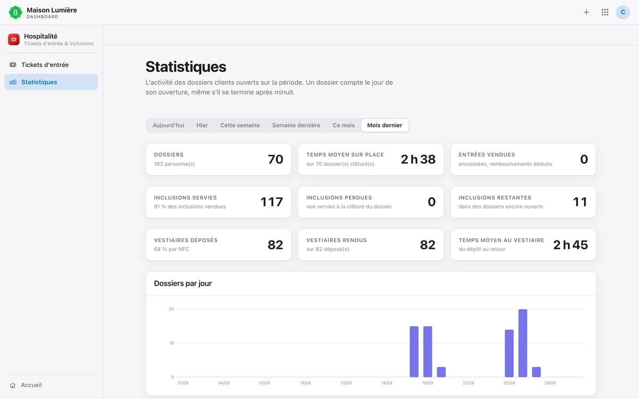Click the text 'sur 82 déposé(s)'
The height and width of the screenshot is (399, 639).
click(x=327, y=249)
